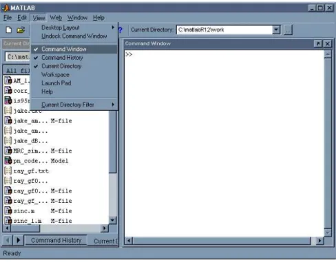Undock the Command Window with arrow icon
The height and width of the screenshot is (262, 336).
(318, 43)
